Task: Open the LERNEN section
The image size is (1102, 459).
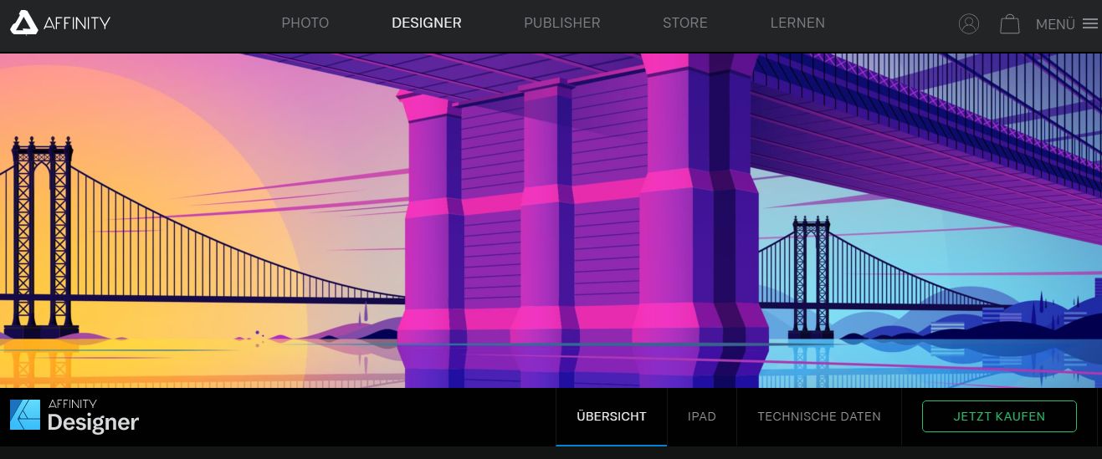Action: pyautogui.click(x=797, y=23)
